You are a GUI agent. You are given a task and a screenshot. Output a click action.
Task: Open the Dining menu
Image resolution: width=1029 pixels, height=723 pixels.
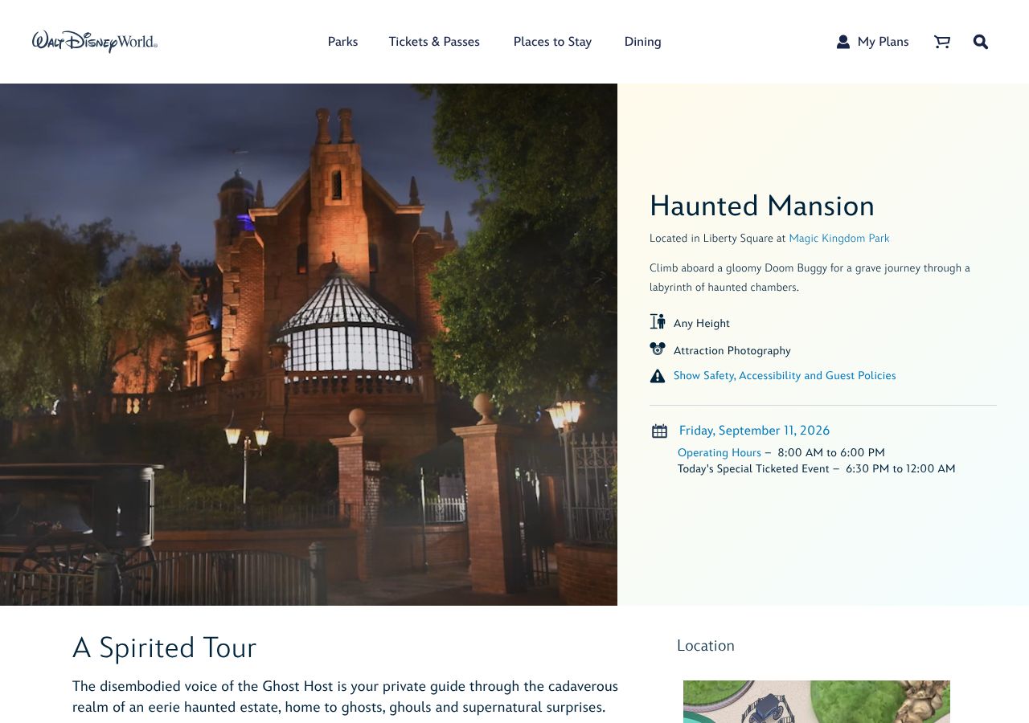tap(643, 42)
